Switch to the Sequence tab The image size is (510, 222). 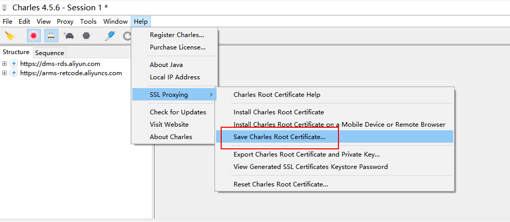[x=50, y=53]
